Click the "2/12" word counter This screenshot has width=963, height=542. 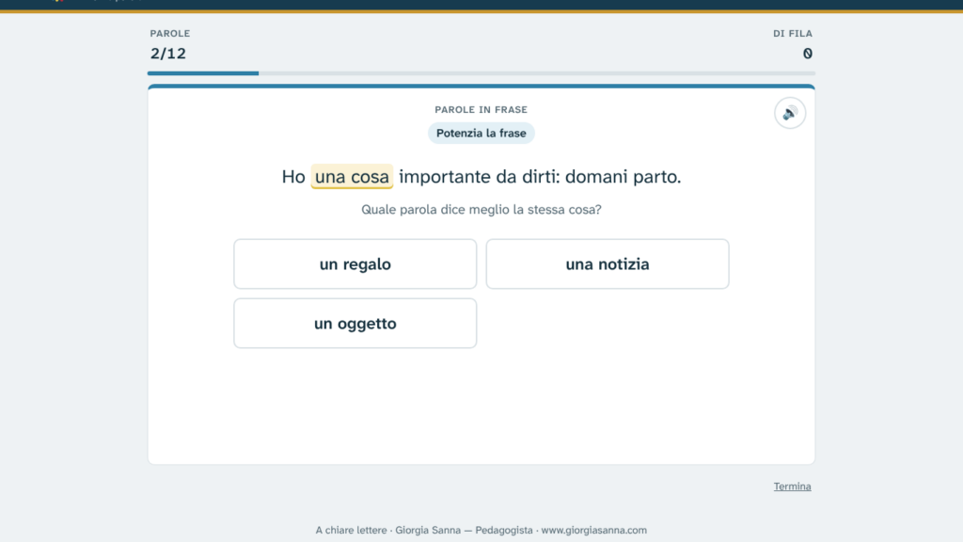[168, 54]
